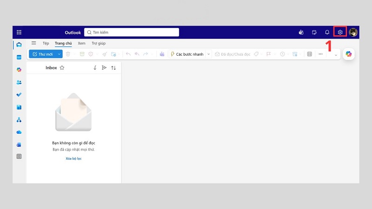Click the send arrow icon in Inbox header
This screenshot has height=209, width=372.
tap(104, 68)
